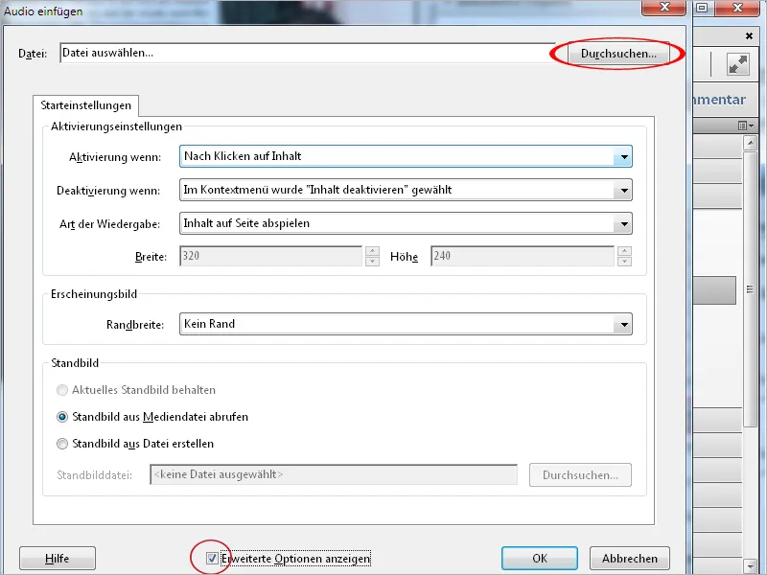Image resolution: width=767 pixels, height=575 pixels.
Task: Close the Audio einfügen dialog with X
Action: (x=663, y=8)
